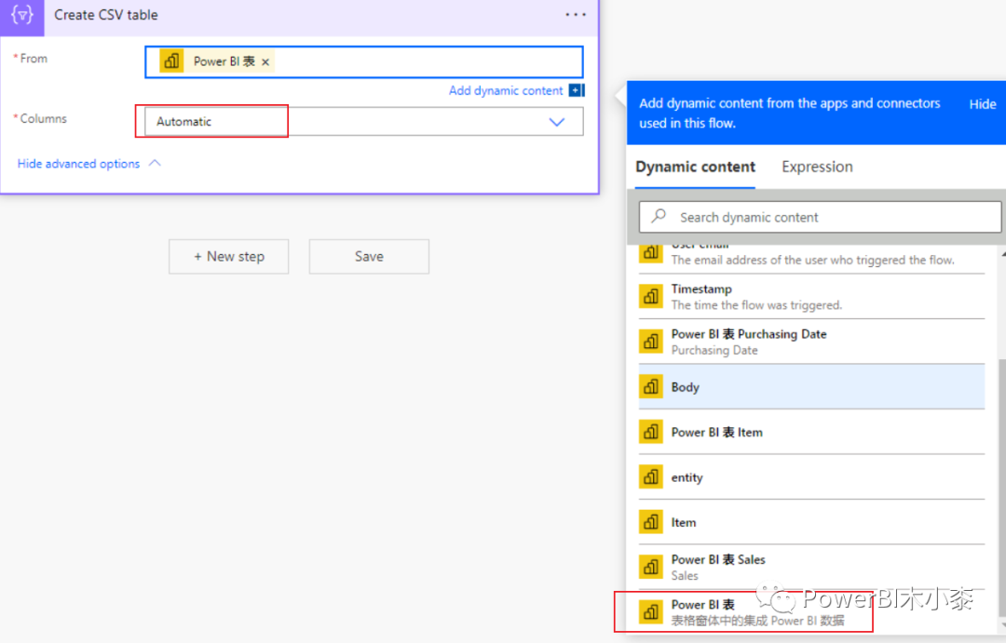
Task: Select the Item dynamic content entry
Action: (811, 522)
